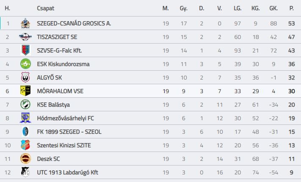Click the UTC 1913 Labdarúgó Kft logo
The height and width of the screenshot is (182, 301).
point(25,172)
